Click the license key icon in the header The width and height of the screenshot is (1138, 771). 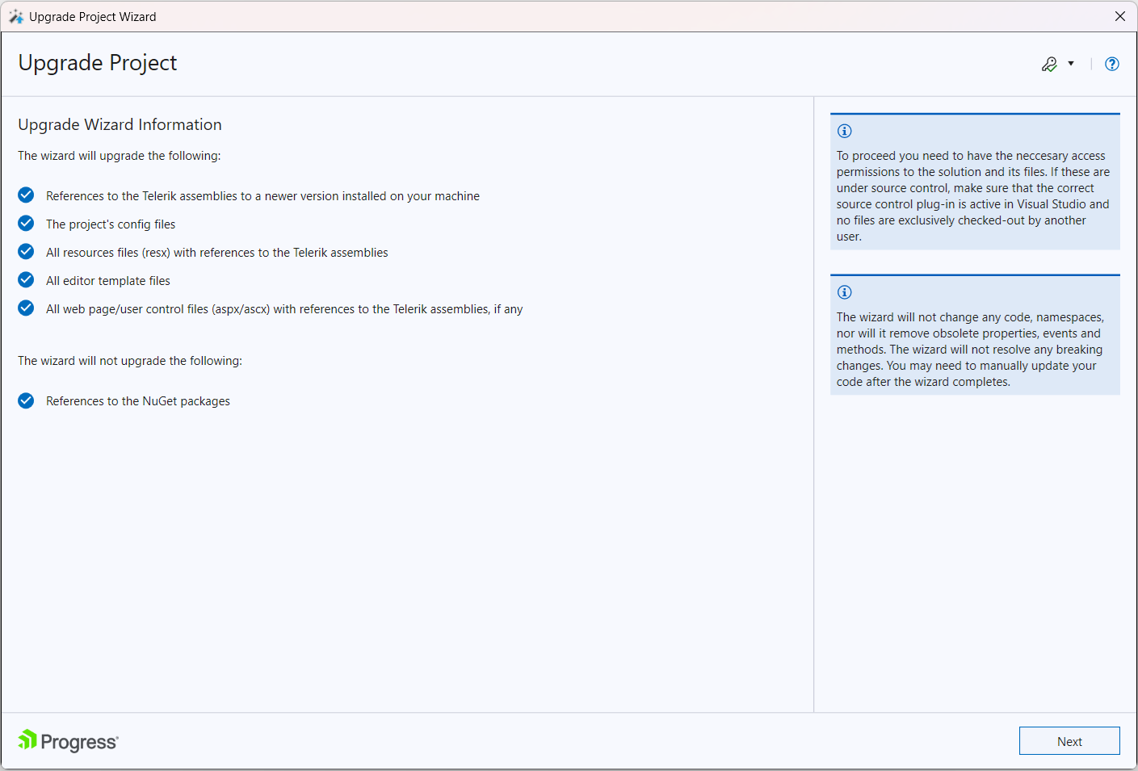(x=1051, y=63)
